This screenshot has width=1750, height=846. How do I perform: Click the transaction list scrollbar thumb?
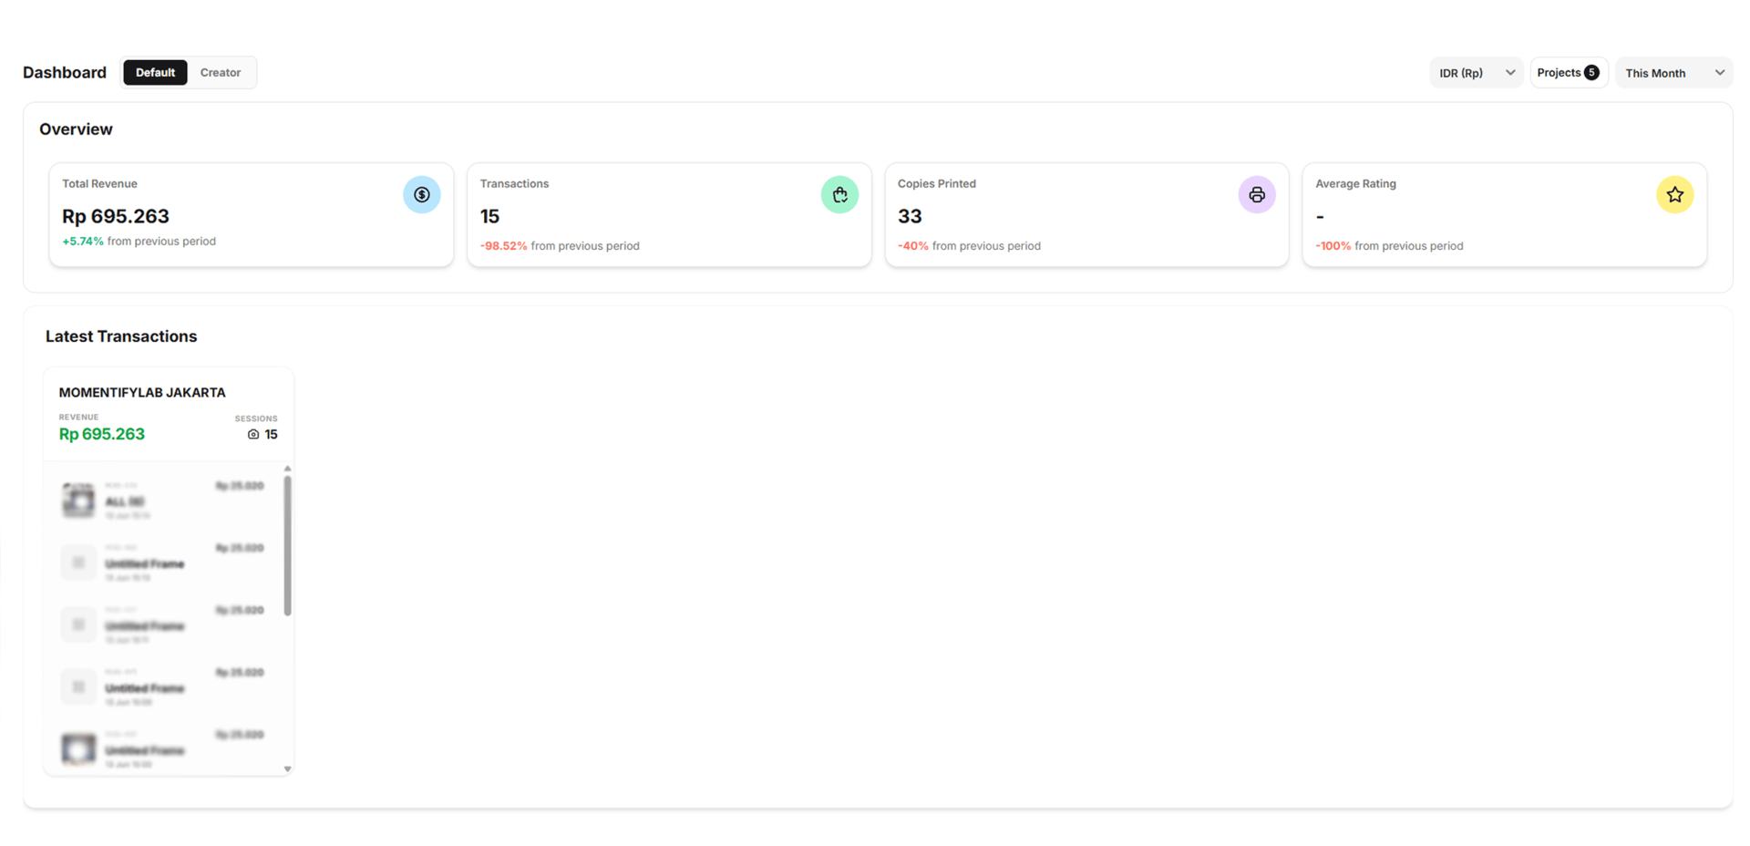[x=287, y=546]
